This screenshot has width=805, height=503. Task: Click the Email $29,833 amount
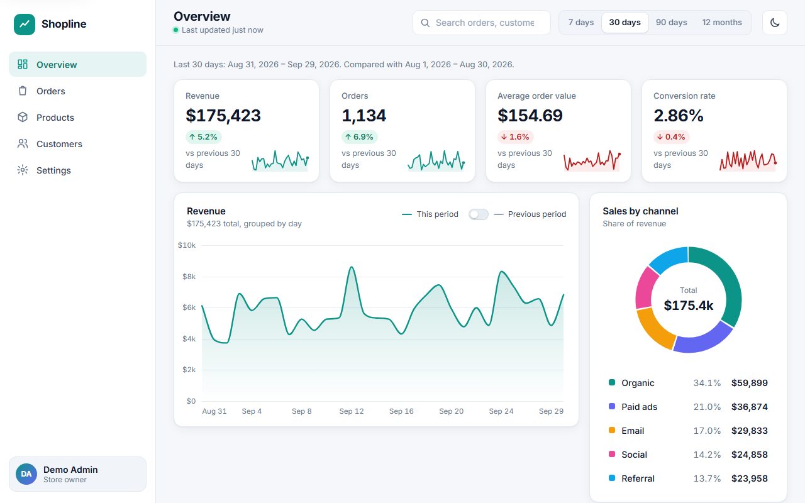pyautogui.click(x=750, y=431)
